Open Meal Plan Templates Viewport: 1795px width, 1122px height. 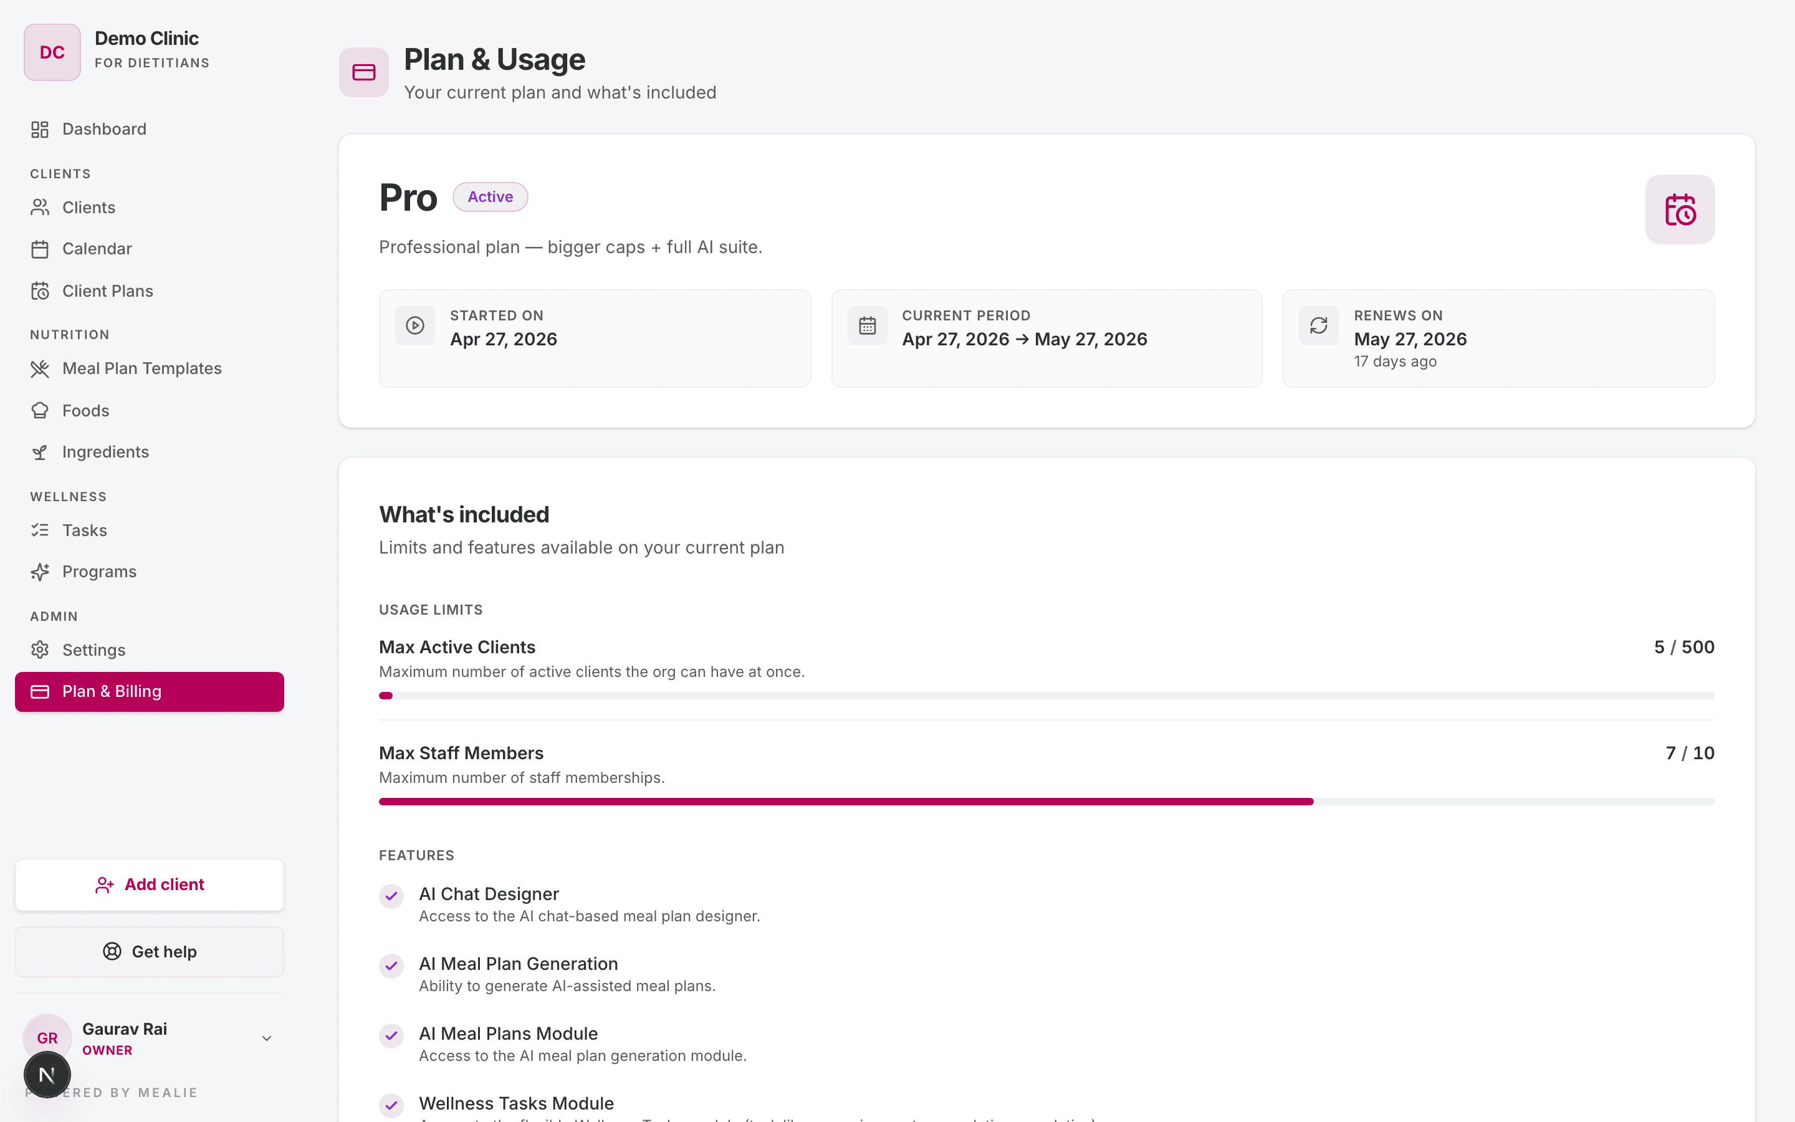tap(149, 369)
